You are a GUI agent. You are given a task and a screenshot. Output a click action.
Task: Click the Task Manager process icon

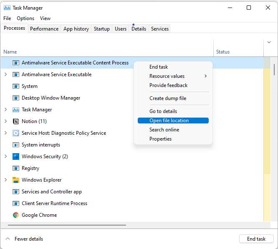[x=16, y=110]
